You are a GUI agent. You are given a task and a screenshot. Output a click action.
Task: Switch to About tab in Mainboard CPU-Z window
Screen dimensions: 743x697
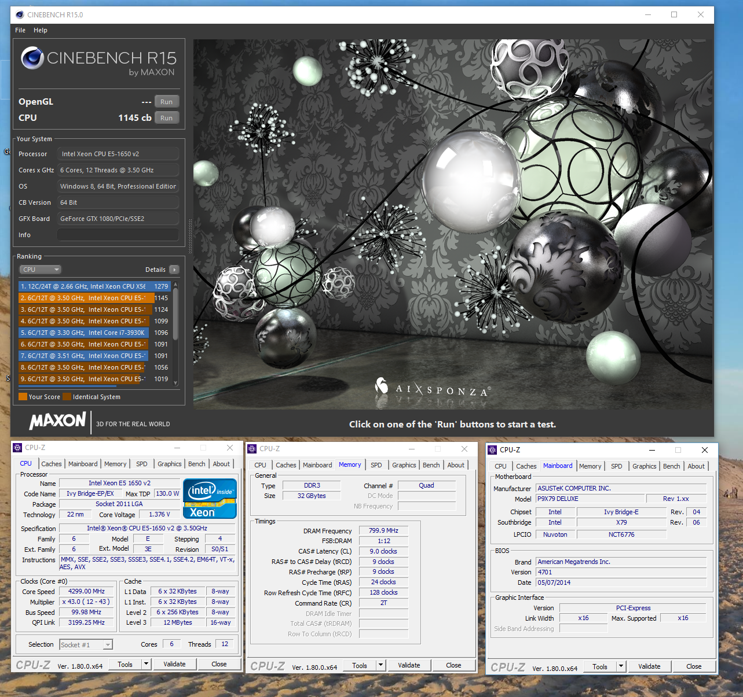(x=696, y=466)
